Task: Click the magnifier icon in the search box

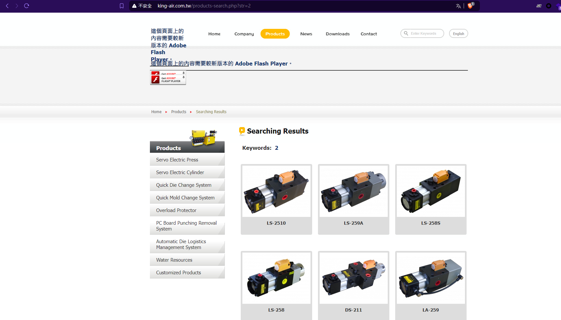Action: click(x=406, y=33)
